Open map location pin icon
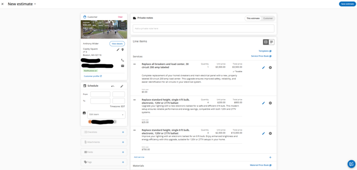 122,50
